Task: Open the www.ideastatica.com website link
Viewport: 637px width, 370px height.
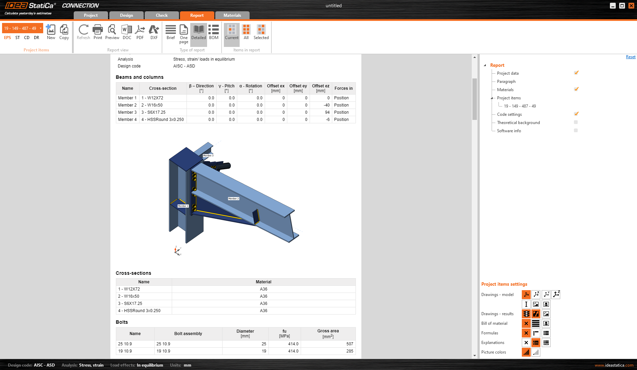Action: [x=614, y=365]
